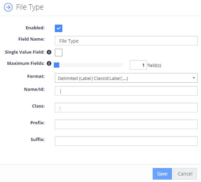
Task: Click the Maximum Fields slider track
Action: (88, 65)
